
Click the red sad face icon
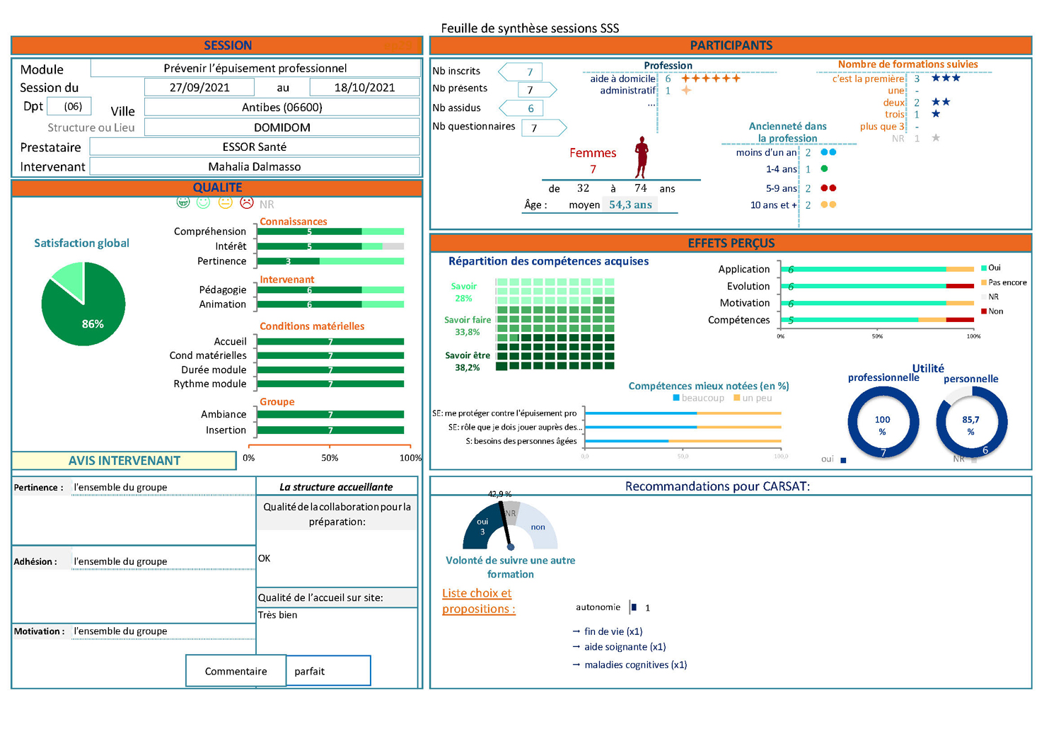tap(247, 202)
